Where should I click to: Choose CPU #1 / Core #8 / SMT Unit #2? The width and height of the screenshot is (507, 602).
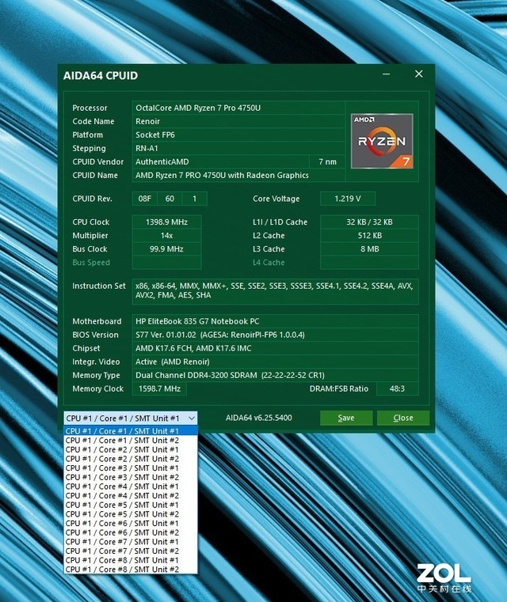[131, 570]
